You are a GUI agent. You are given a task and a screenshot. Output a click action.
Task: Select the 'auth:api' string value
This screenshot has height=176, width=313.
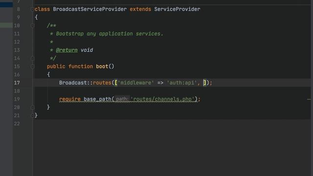coord(181,83)
